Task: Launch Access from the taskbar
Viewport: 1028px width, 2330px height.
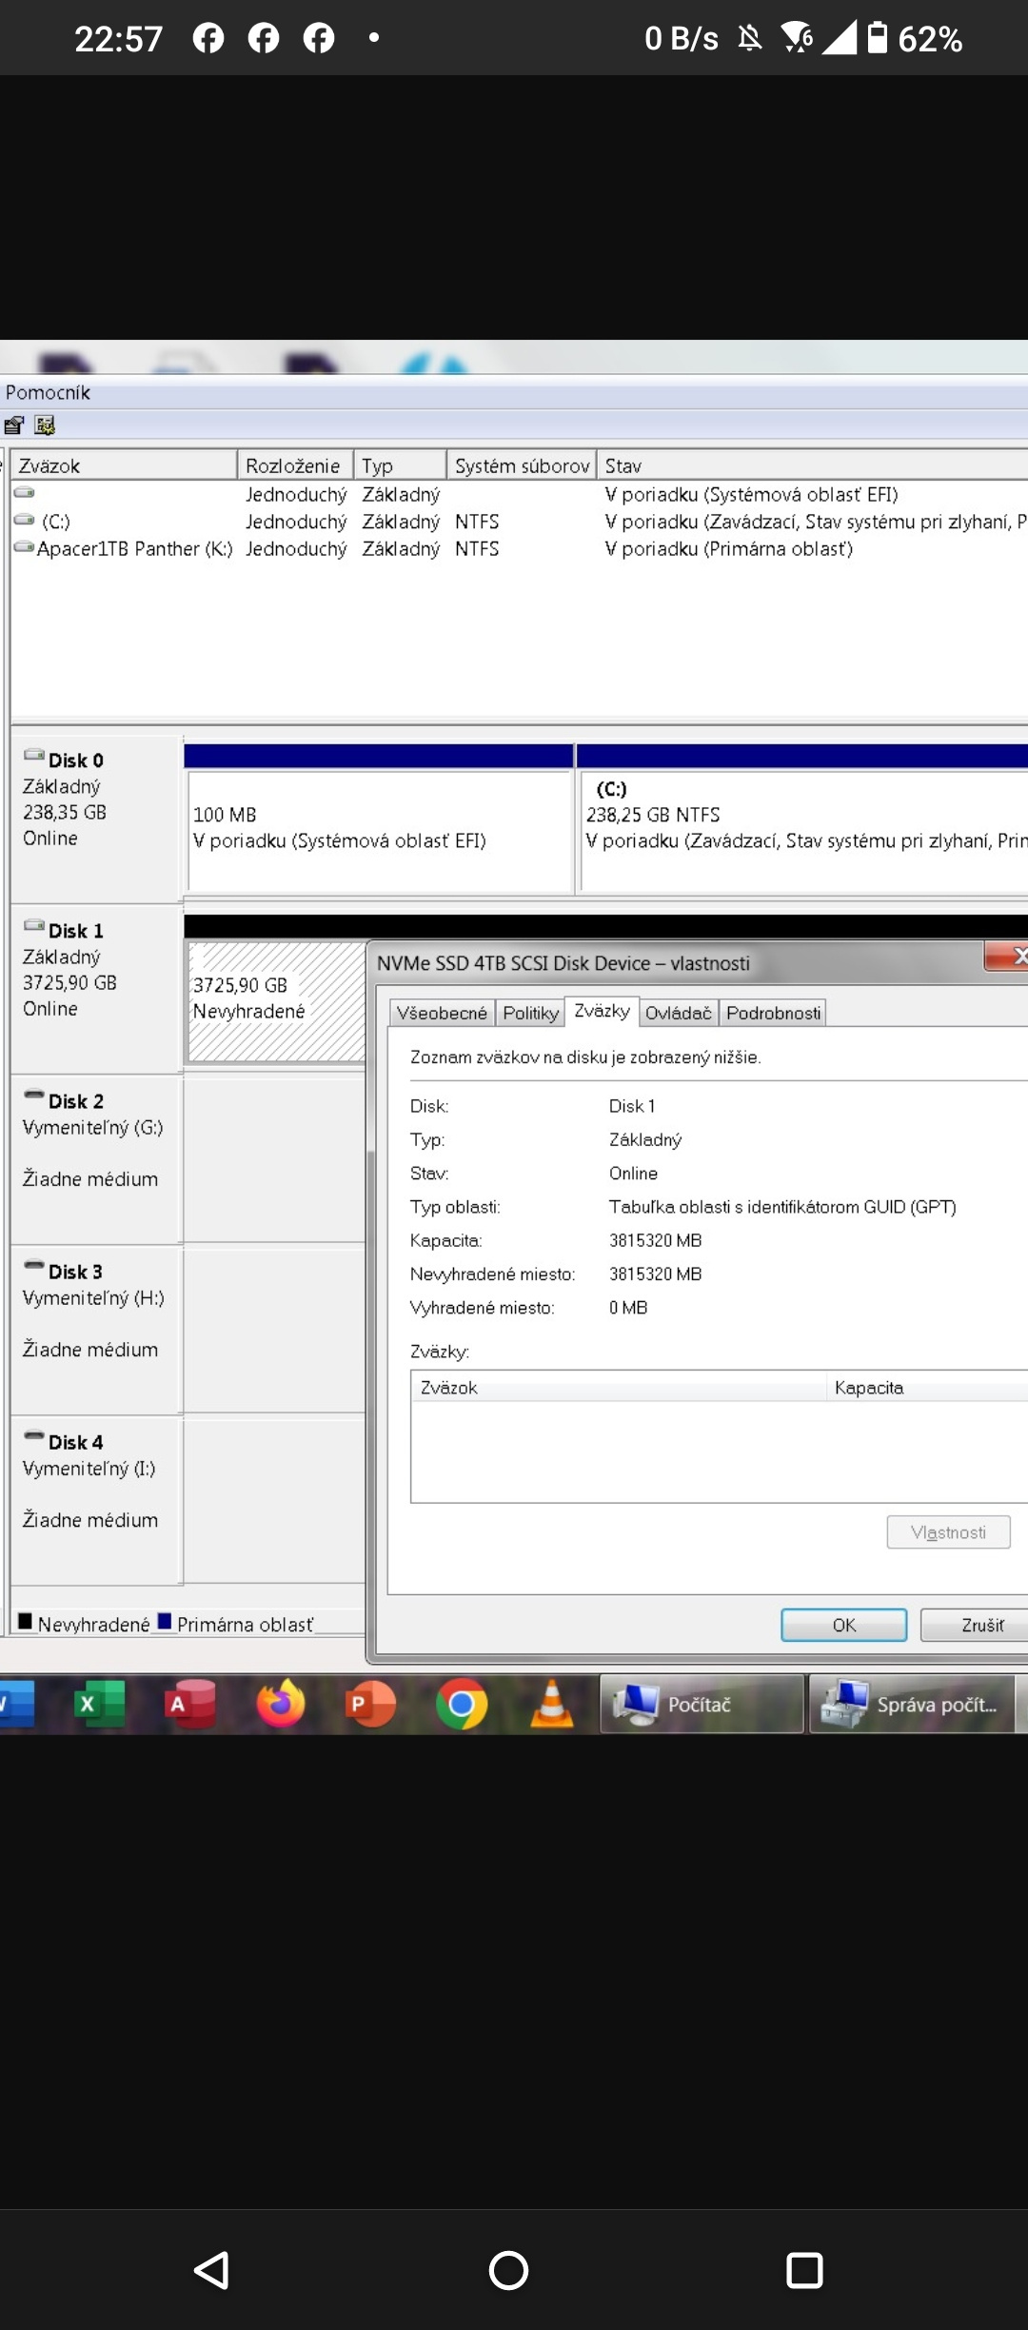Action: (x=189, y=1704)
